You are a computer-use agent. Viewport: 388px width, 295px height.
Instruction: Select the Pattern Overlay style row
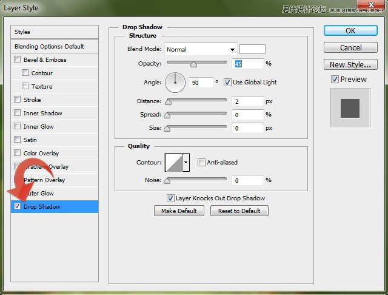(55, 180)
